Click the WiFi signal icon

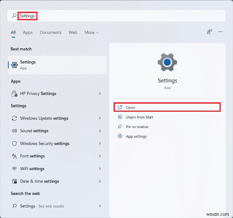15,169
